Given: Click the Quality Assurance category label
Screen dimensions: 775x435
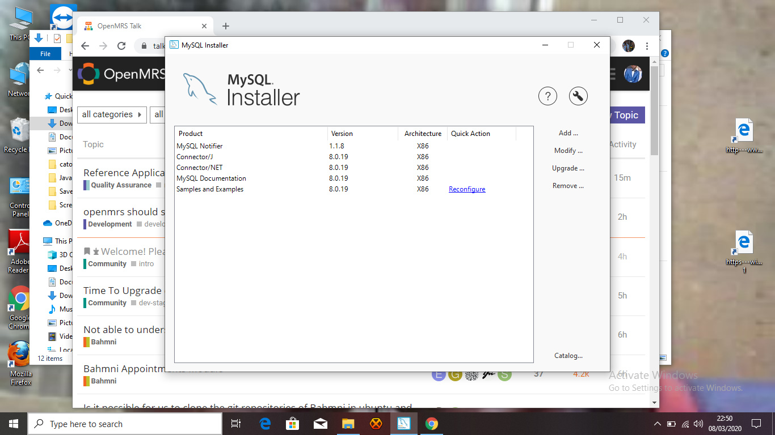Looking at the screenshot, I should pyautogui.click(x=121, y=185).
